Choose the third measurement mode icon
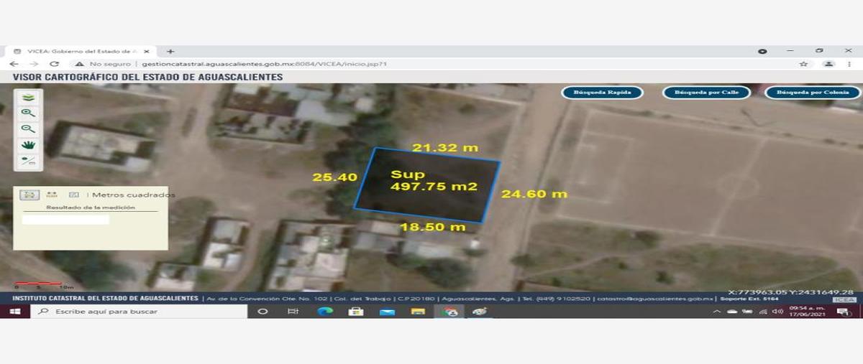Viewport: 863px width, 364px height. pos(73,195)
